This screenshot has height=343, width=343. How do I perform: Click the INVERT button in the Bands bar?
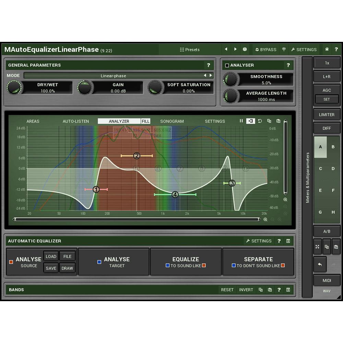point(246,290)
